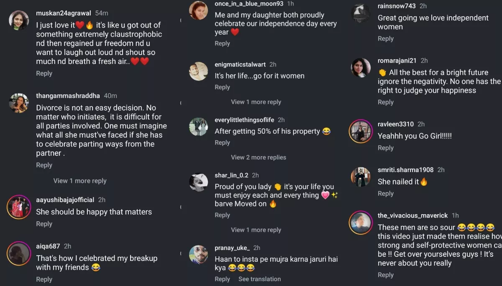This screenshot has height=286, width=502.
Task: Open pranay_uke_'s profile picture
Action: click(198, 255)
